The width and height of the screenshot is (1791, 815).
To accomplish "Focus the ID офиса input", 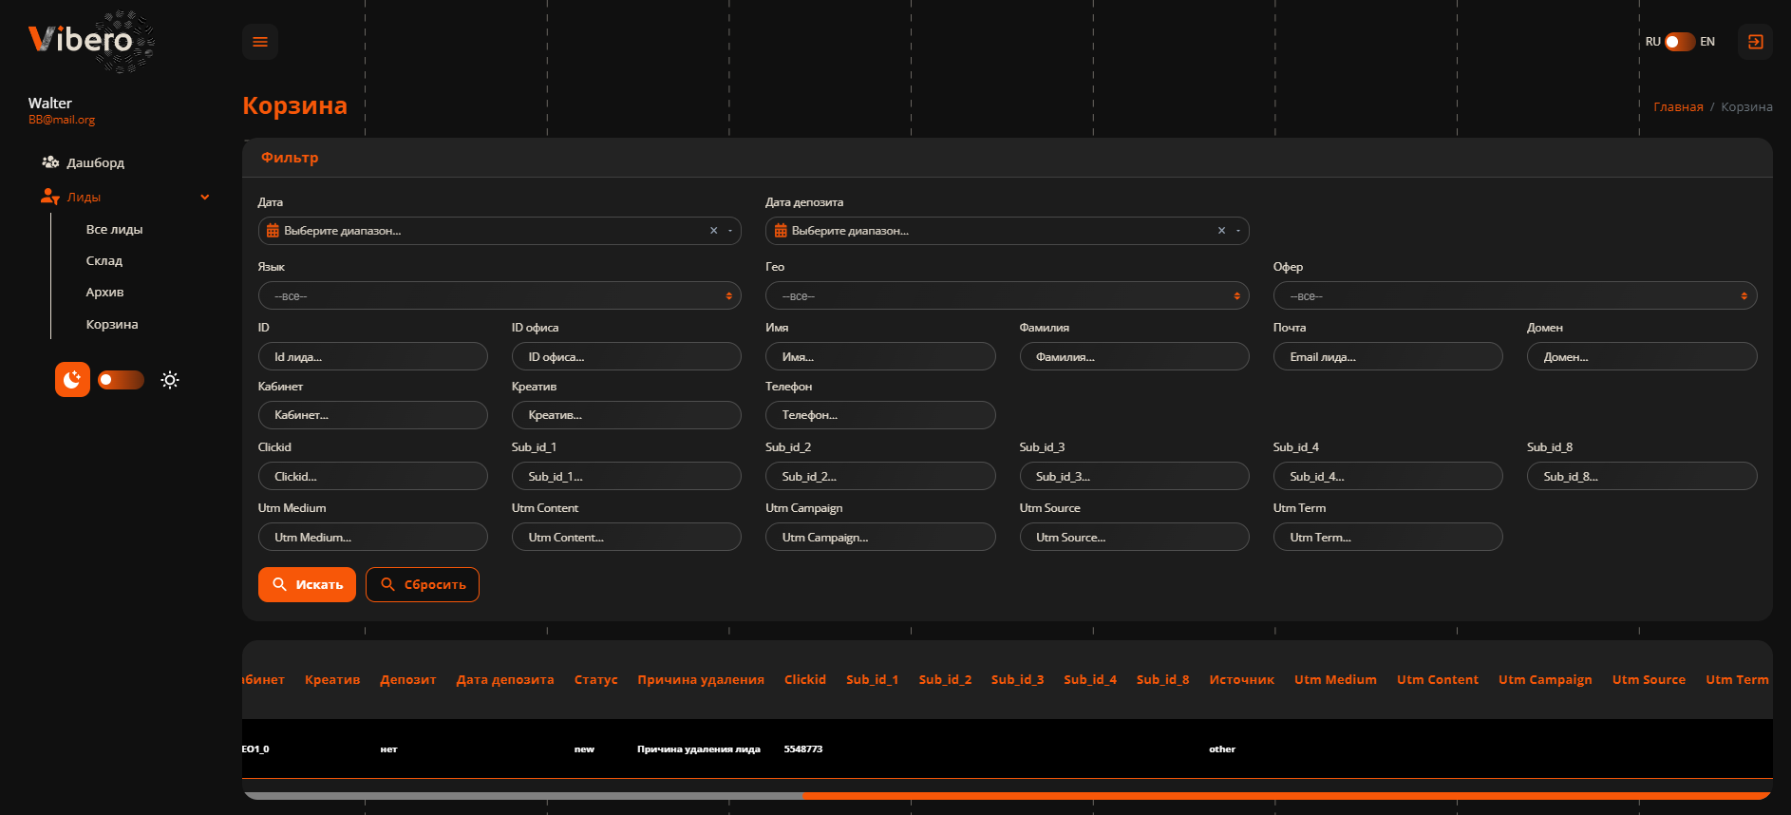I will click(627, 357).
